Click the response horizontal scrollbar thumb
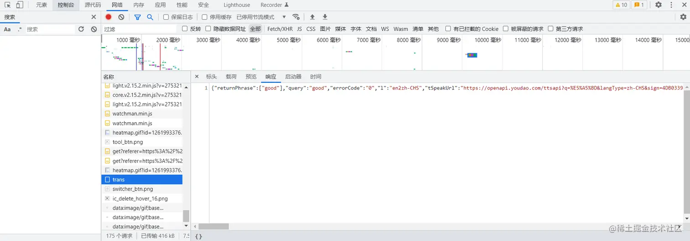Screen dimensions: 690x241 tap(214, 226)
